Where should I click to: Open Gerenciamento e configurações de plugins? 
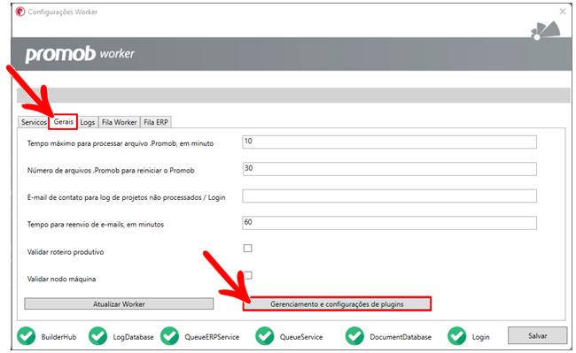point(337,303)
